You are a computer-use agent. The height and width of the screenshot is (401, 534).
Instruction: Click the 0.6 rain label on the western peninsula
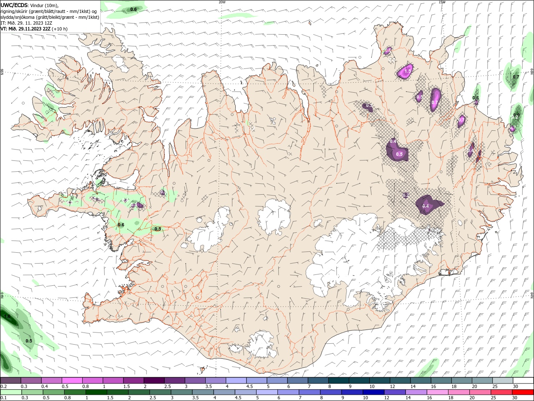121,225
